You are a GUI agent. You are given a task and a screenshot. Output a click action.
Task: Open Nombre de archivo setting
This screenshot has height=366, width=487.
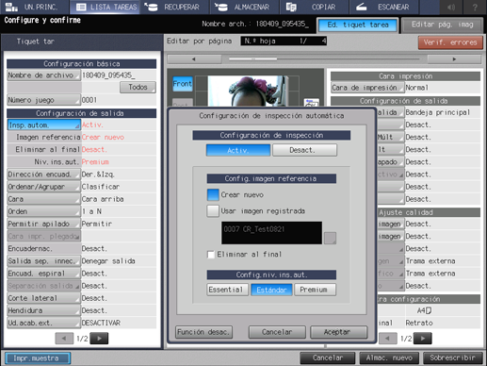coord(43,75)
